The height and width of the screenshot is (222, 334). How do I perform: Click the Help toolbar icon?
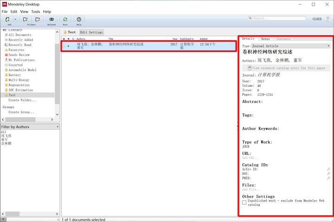pyautogui.click(x=79, y=19)
